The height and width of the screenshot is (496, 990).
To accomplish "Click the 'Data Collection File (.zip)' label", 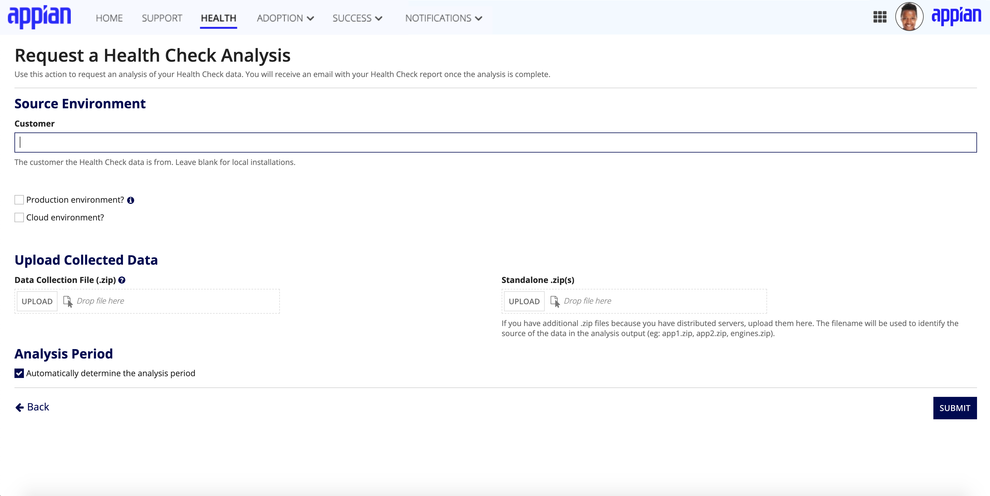I will pos(65,280).
